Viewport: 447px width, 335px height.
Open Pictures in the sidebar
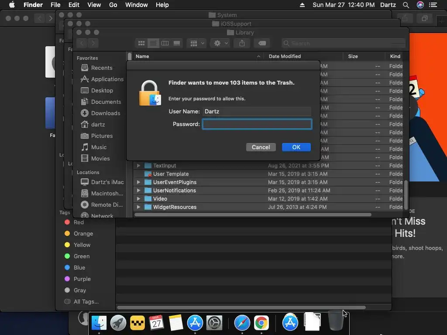pyautogui.click(x=96, y=136)
